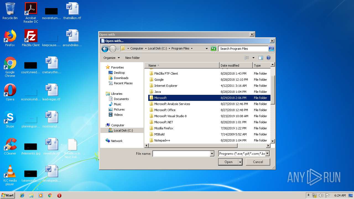354x199 pixels.
Task: Click the vertical scrollbar down arrow
Action: [272, 141]
